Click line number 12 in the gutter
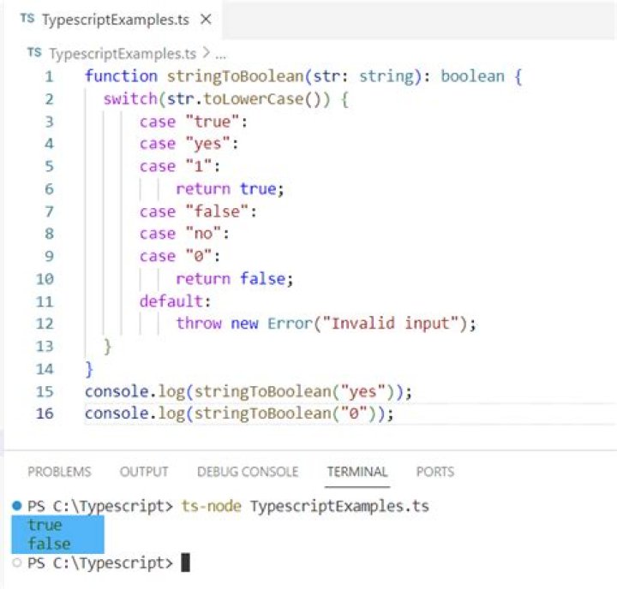Viewport: 617px width, 589px height. pyautogui.click(x=45, y=324)
